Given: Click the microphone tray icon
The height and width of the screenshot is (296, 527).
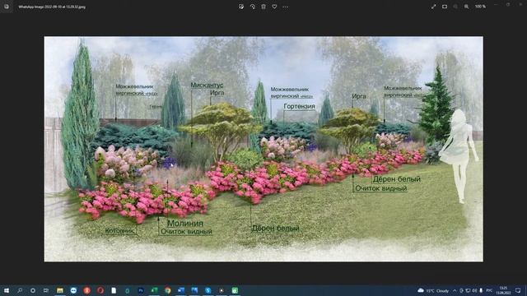Looking at the screenshot, I should [481, 290].
